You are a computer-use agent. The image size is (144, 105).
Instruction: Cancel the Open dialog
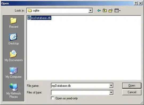(x=132, y=92)
